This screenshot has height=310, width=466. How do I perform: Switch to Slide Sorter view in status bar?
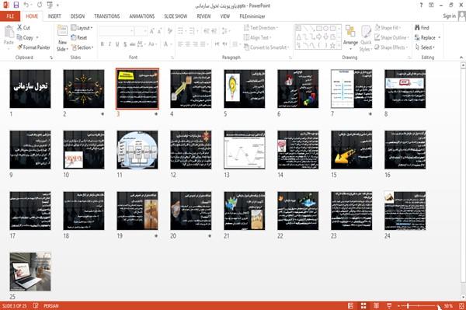pyautogui.click(x=363, y=306)
